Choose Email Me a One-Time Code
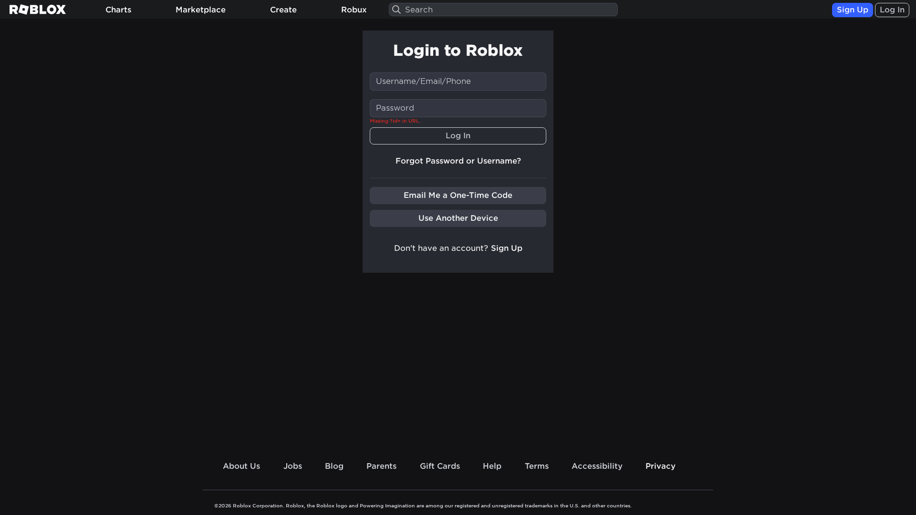The height and width of the screenshot is (515, 916). [458, 196]
